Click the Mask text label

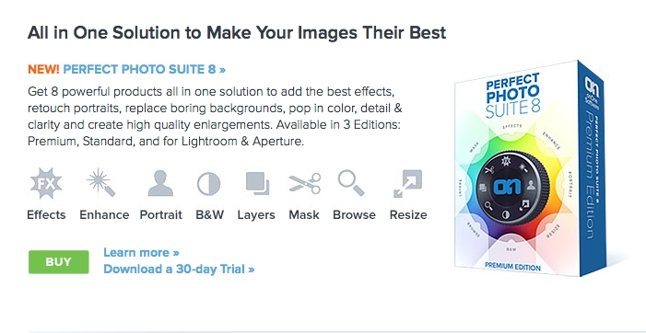click(x=304, y=214)
